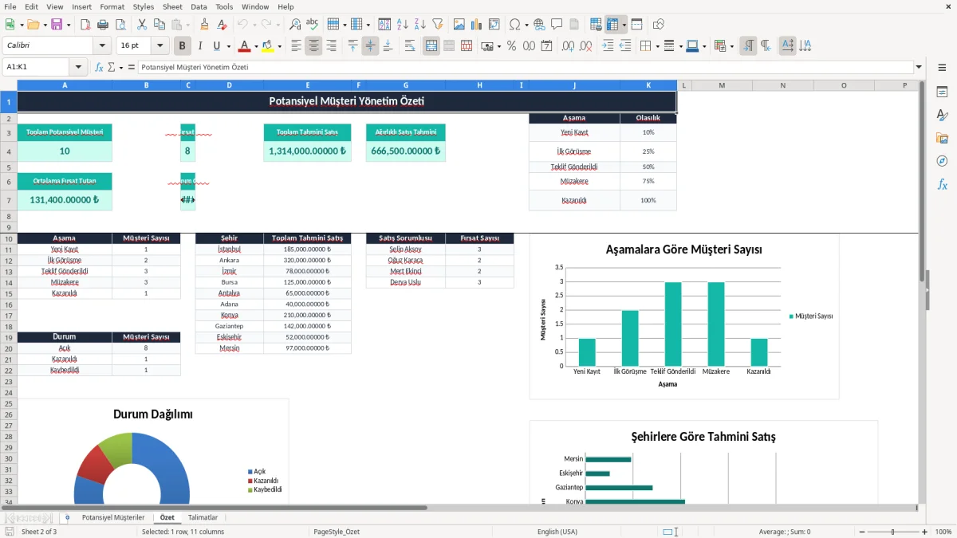
Task: Toggle Merge and Center Cells
Action: coord(431,46)
